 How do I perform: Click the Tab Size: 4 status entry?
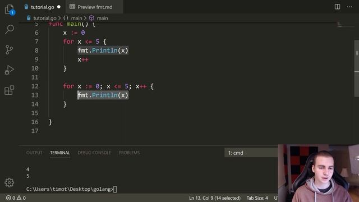click(257, 198)
